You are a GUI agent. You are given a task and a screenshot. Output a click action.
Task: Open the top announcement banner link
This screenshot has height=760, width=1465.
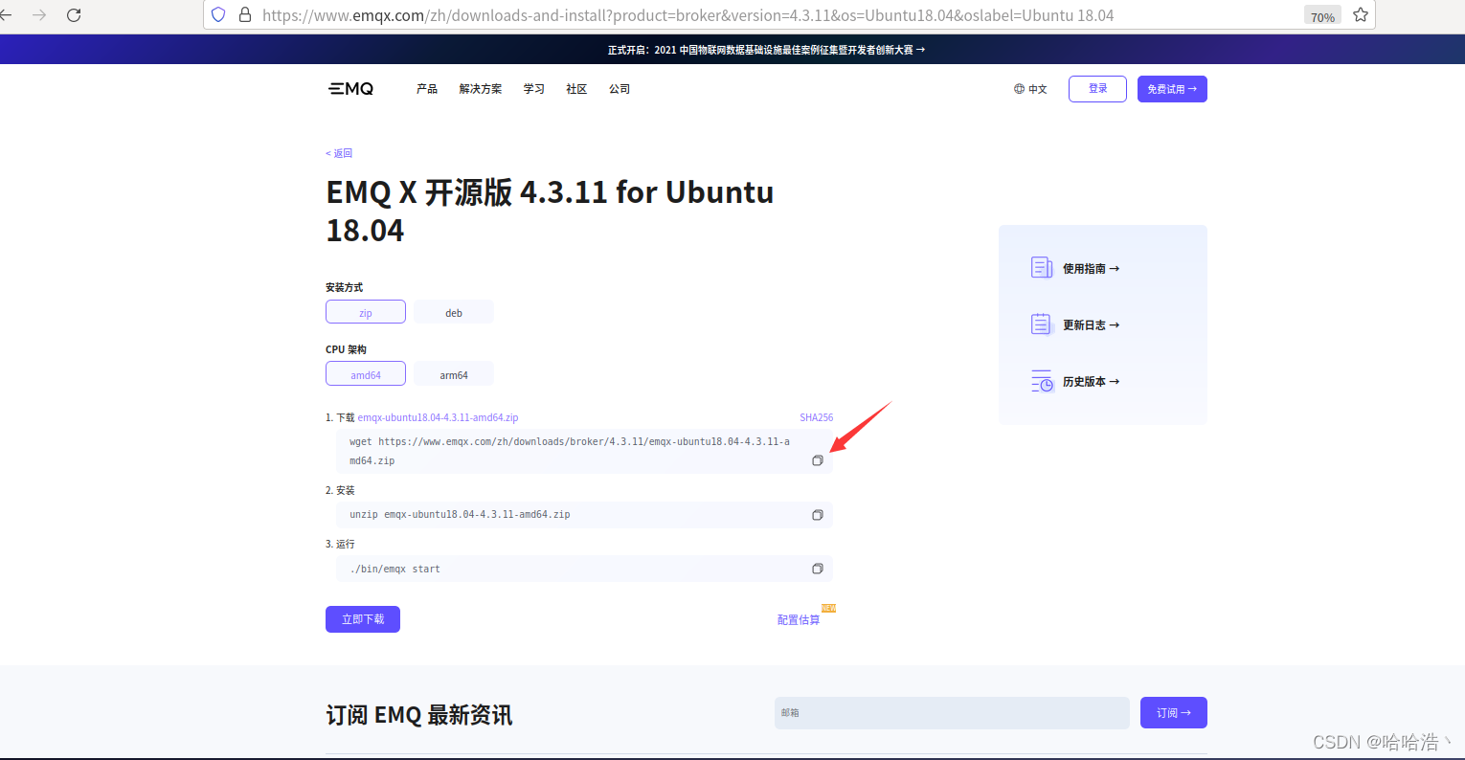(766, 50)
